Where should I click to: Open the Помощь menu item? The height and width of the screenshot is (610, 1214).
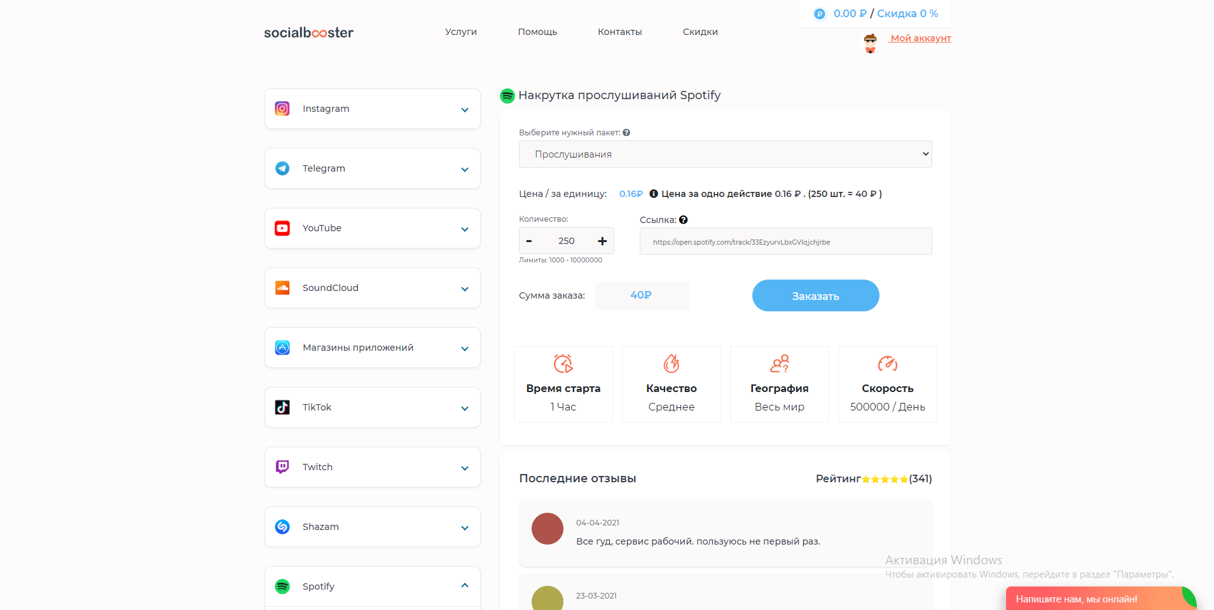[537, 32]
